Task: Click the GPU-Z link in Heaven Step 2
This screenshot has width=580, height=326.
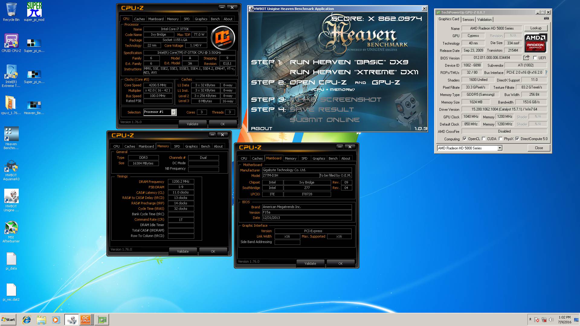Action: 386,82
